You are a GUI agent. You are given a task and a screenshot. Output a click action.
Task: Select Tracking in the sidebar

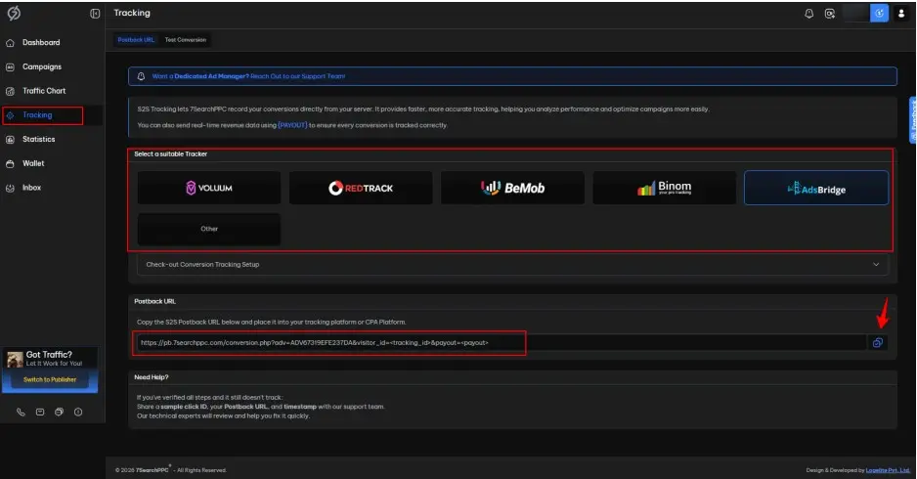pyautogui.click(x=37, y=115)
